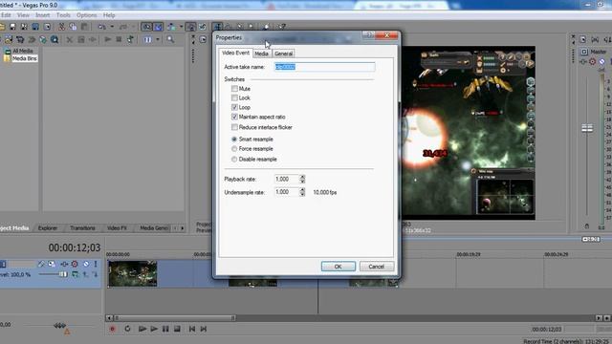Open the Options menu
The image size is (612, 344).
pos(86,15)
